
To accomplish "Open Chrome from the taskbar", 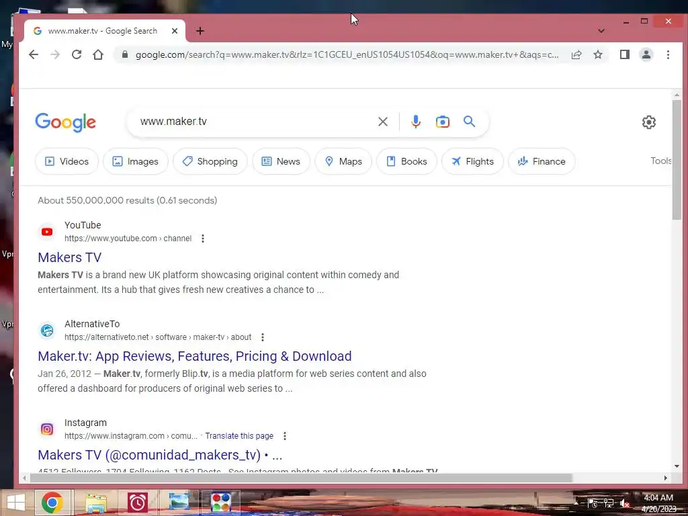I will tap(52, 503).
